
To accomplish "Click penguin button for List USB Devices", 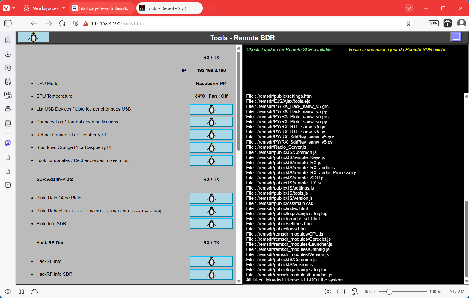I will (211, 109).
